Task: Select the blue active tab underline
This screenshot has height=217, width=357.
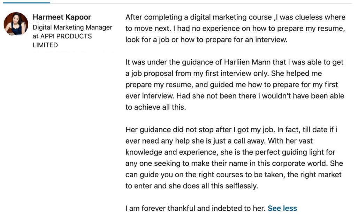Action: [x=26, y=3]
